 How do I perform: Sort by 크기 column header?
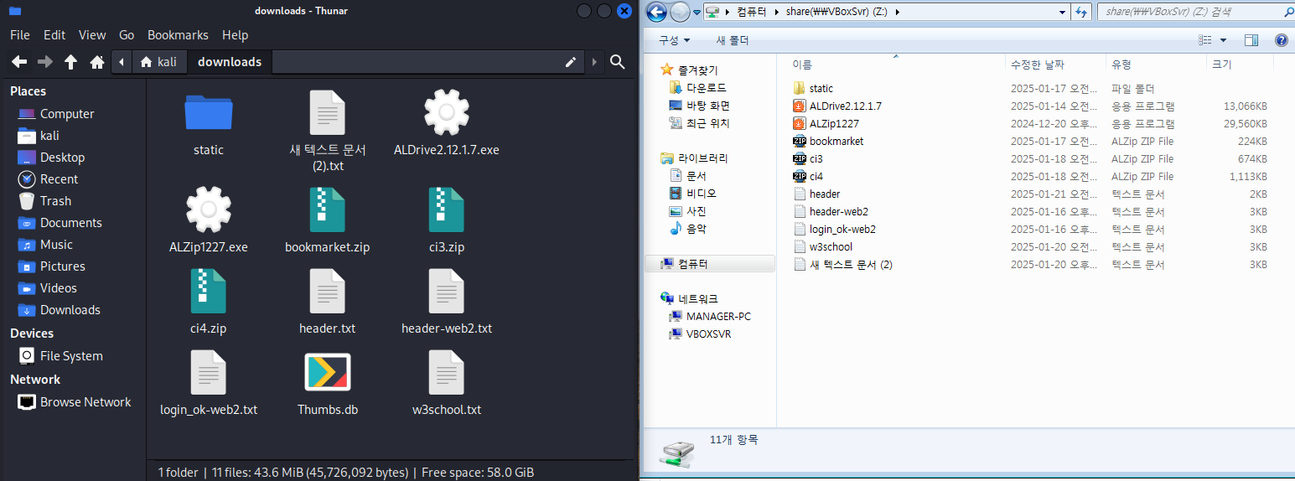click(x=1240, y=65)
